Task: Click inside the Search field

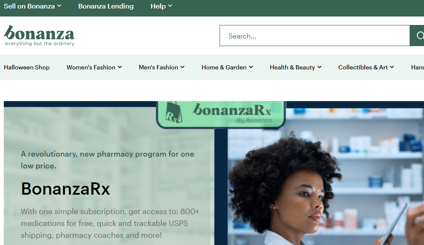Action: [x=315, y=36]
